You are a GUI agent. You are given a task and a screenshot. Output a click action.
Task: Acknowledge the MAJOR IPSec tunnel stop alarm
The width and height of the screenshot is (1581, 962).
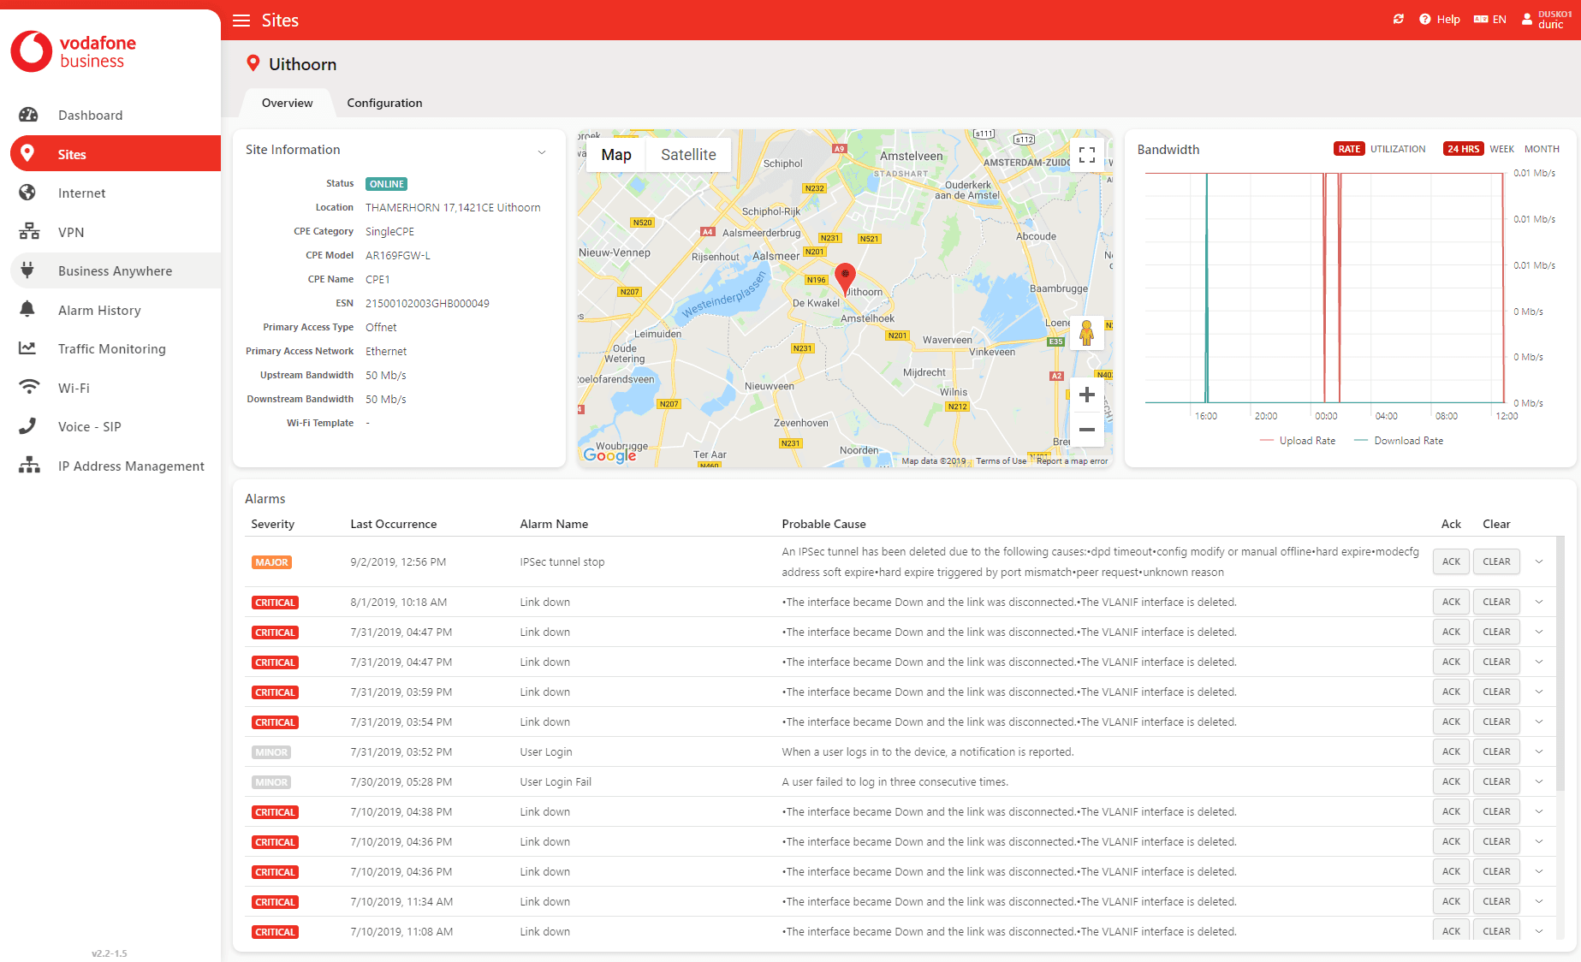coord(1450,561)
